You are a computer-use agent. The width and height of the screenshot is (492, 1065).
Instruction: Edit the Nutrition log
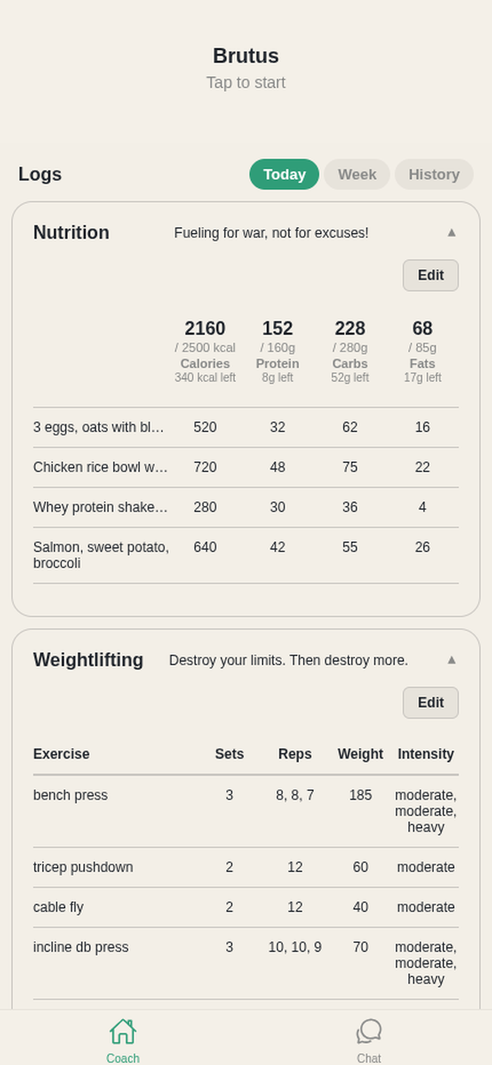tap(430, 275)
